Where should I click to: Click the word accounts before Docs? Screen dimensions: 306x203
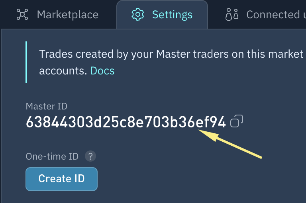(x=63, y=71)
